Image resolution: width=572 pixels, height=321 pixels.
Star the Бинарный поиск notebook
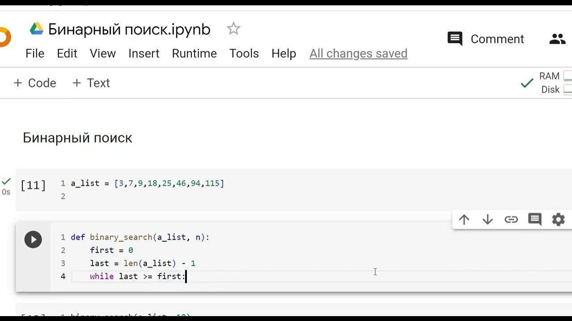click(x=233, y=29)
